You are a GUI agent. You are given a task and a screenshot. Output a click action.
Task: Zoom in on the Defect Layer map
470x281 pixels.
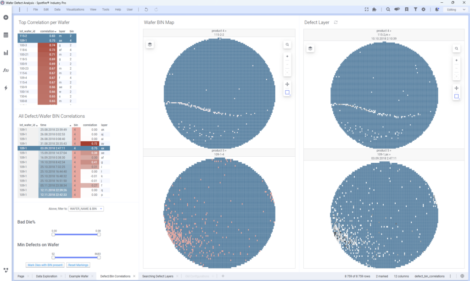tap(456, 60)
